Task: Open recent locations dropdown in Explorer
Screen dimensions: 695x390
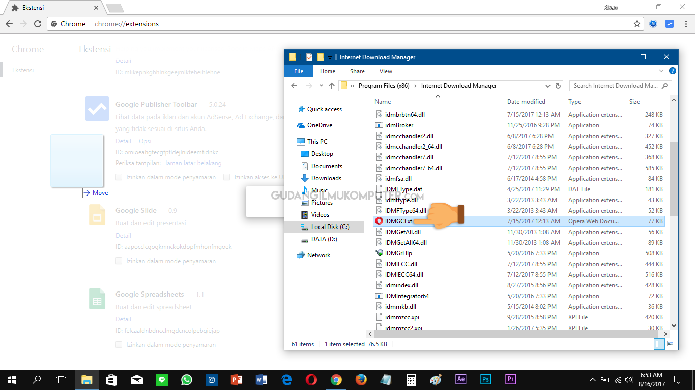Action: [x=321, y=86]
